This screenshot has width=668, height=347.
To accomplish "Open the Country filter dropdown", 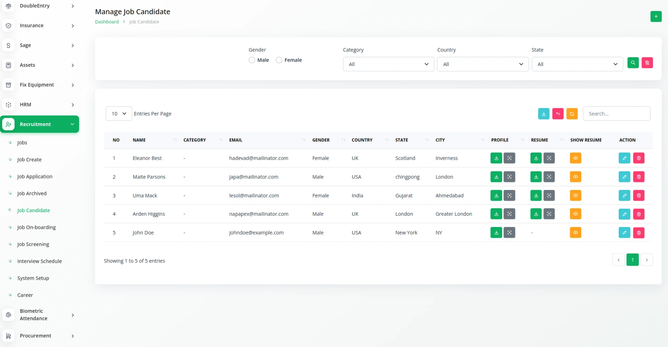I will pos(483,64).
